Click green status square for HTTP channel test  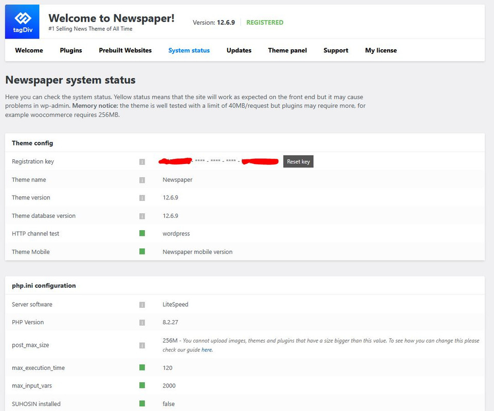[x=142, y=233]
